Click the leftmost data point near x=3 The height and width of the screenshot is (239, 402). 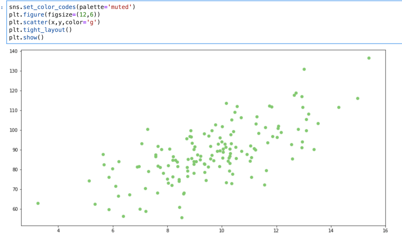38,203
